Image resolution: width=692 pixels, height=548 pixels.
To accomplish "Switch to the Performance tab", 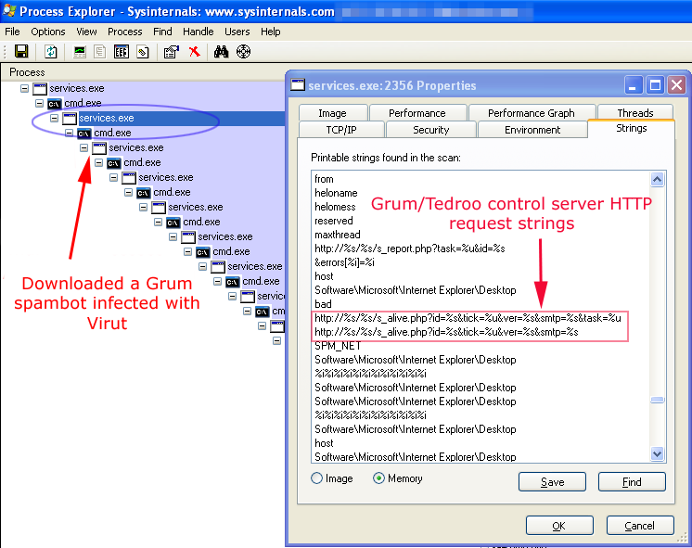I will (417, 113).
